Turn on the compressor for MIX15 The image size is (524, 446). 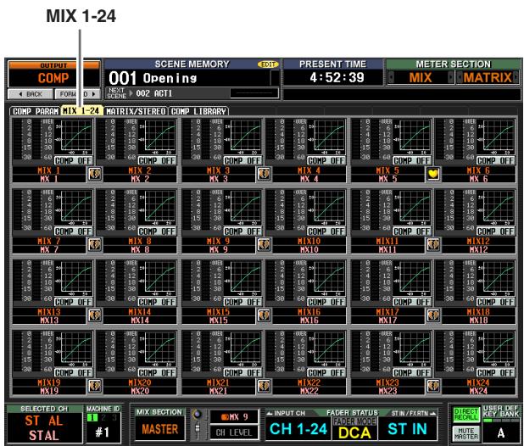242,302
